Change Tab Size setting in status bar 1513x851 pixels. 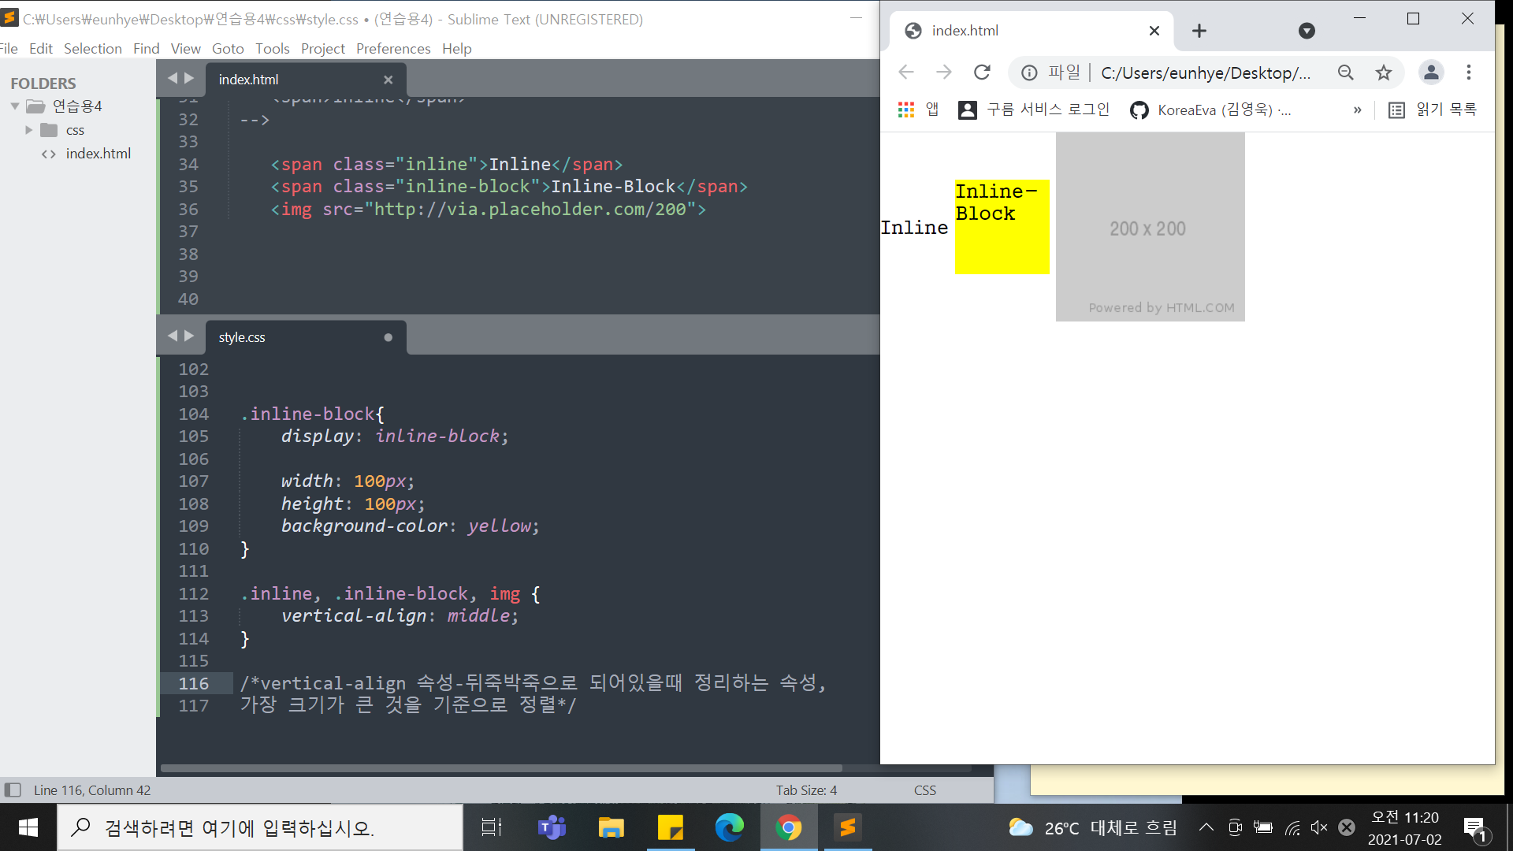[806, 790]
